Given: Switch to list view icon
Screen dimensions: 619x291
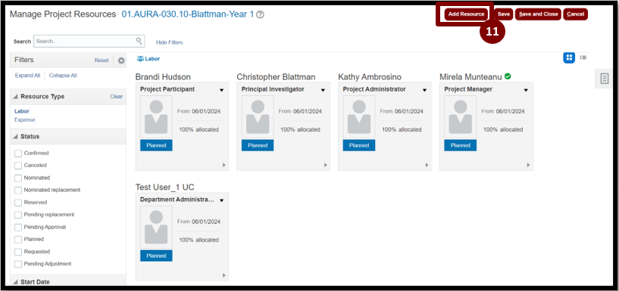Looking at the screenshot, I should (x=583, y=57).
